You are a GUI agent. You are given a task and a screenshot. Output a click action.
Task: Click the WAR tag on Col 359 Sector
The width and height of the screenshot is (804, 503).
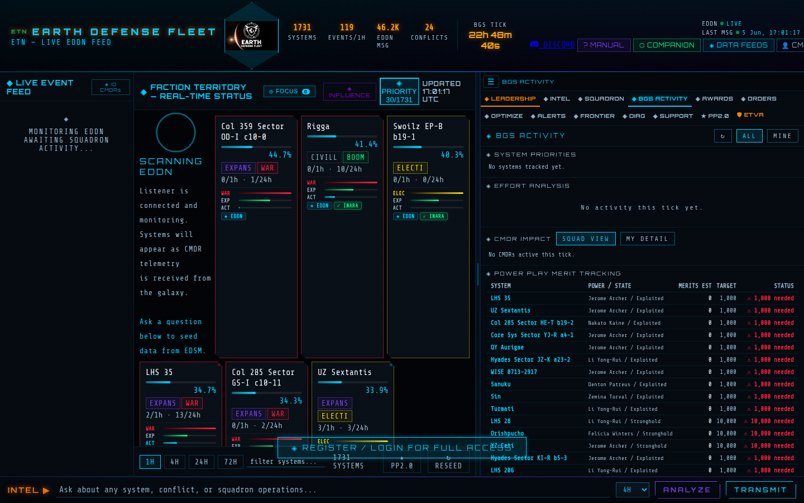click(267, 168)
